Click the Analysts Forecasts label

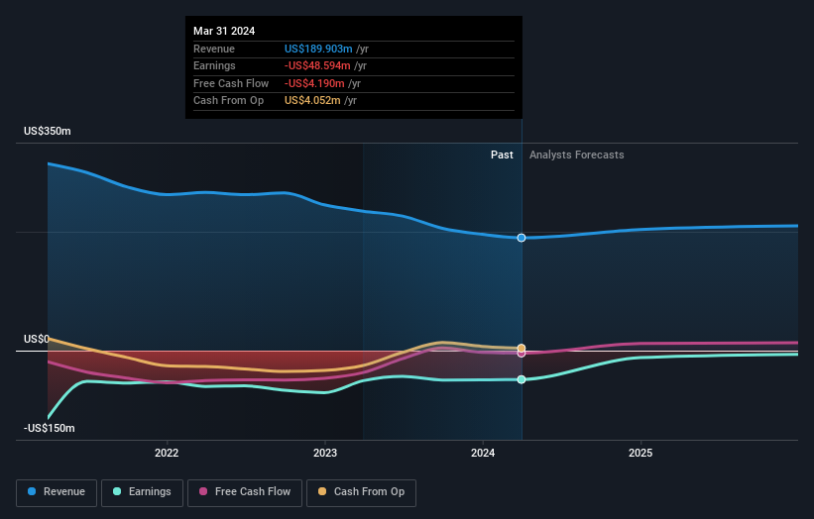577,155
